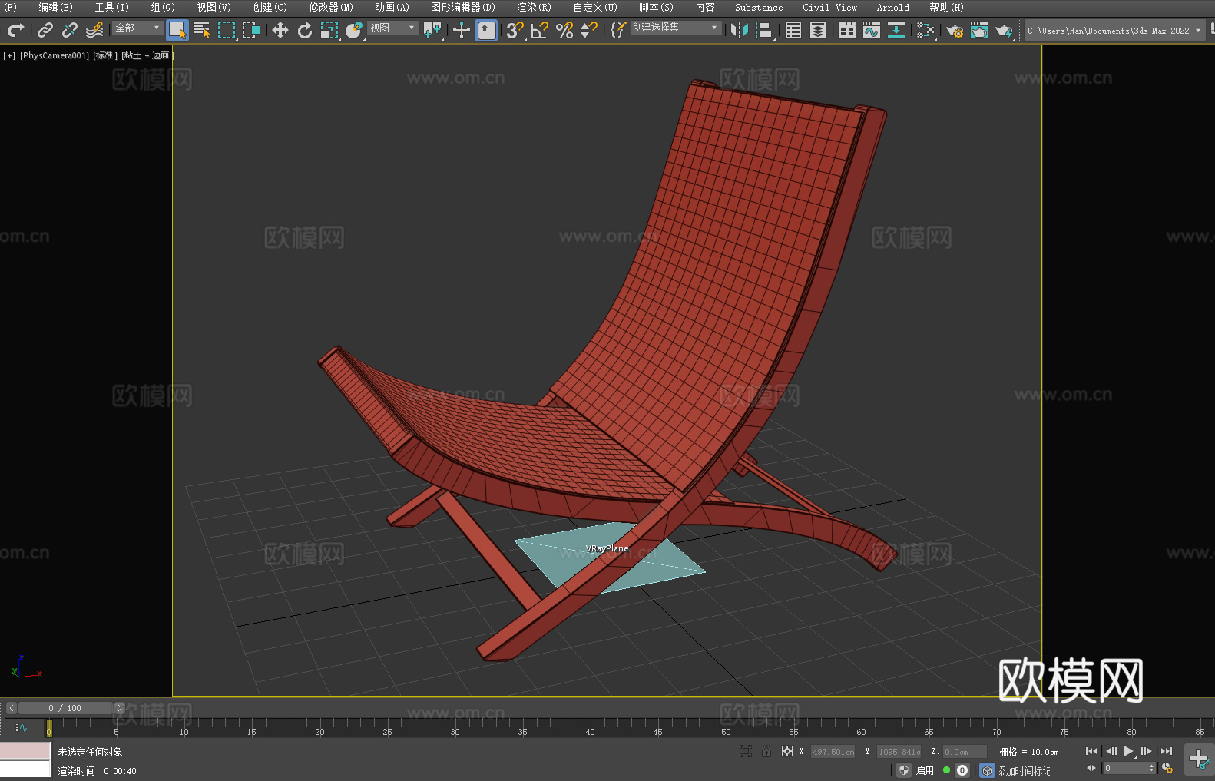Activate the Select Object tool
The image size is (1215, 781).
(x=177, y=30)
